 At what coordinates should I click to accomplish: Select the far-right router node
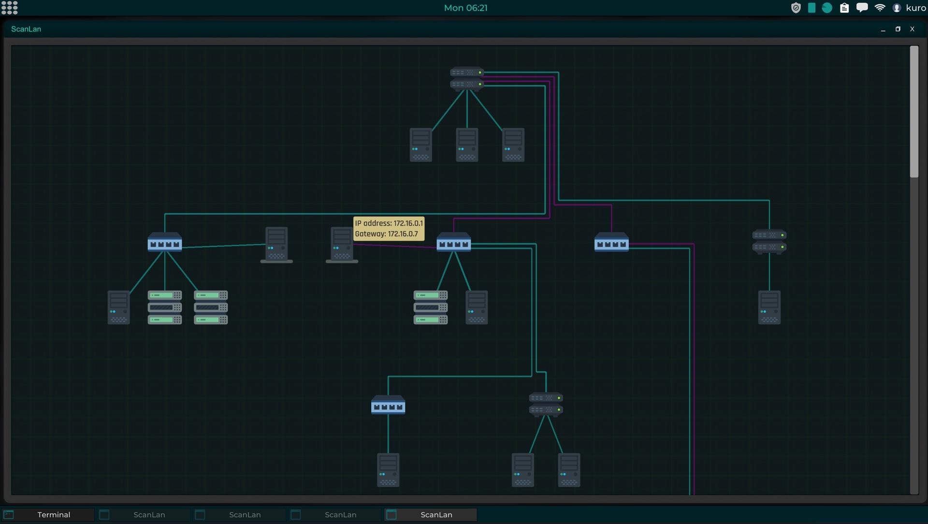769,241
